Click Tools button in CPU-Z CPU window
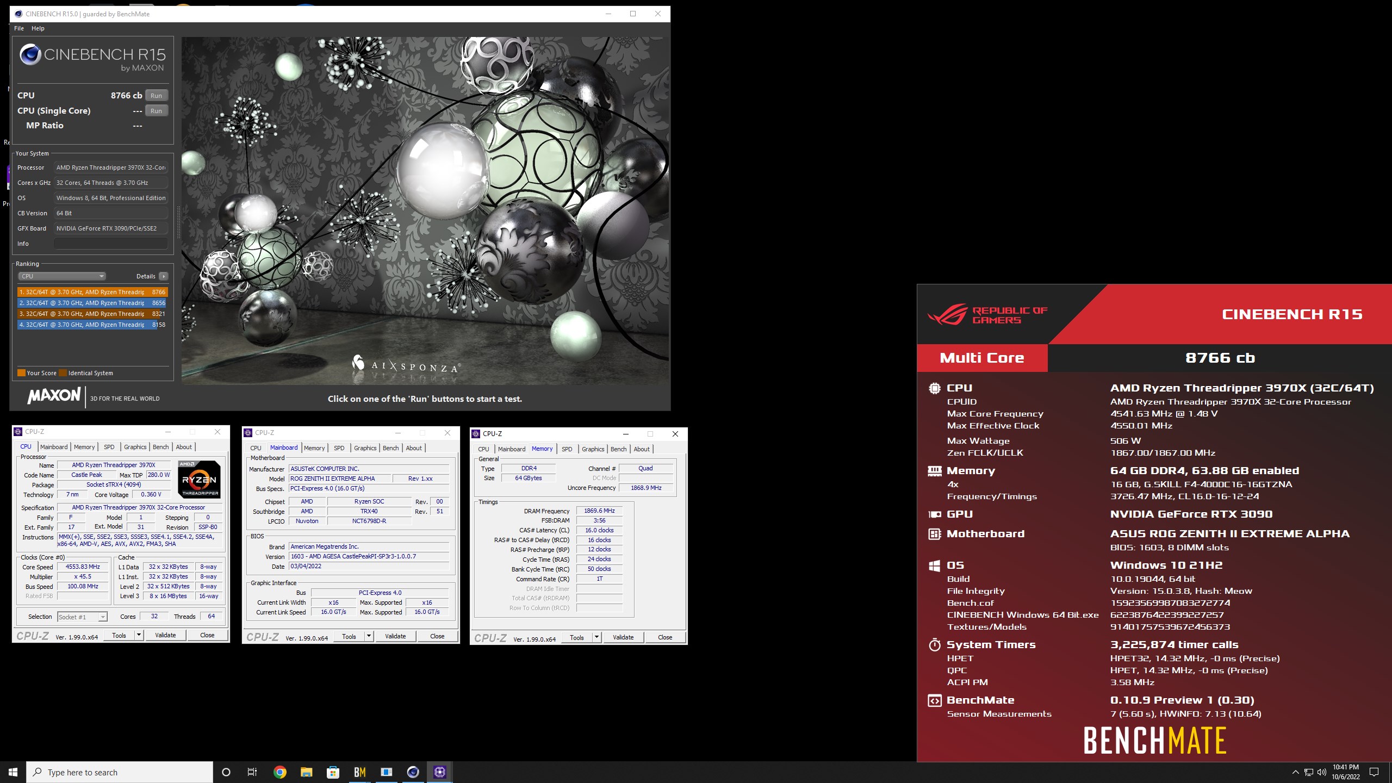Viewport: 1392px width, 783px height. point(119,635)
